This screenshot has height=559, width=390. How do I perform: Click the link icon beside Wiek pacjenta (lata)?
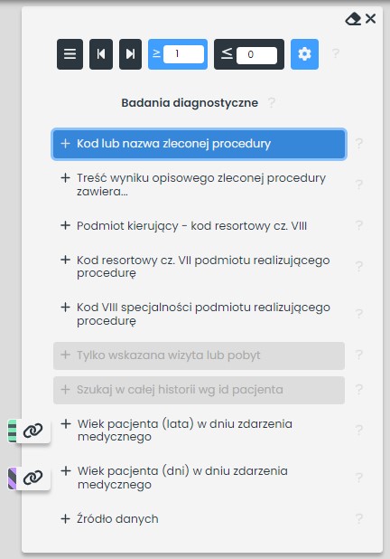[x=32, y=431]
